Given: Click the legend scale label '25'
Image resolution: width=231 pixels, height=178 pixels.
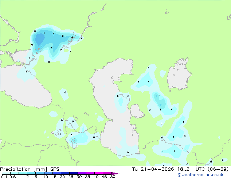Looking at the screenshot, I should [71, 177].
